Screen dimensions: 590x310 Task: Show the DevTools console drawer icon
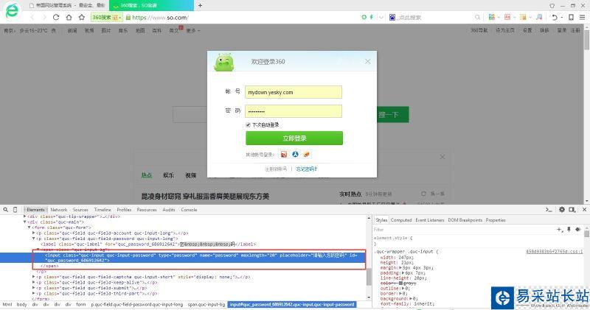(549, 210)
